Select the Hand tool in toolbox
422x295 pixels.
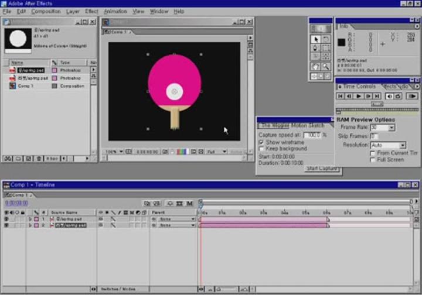point(316,66)
